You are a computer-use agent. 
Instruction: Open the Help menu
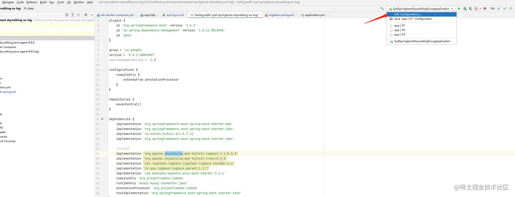pyautogui.click(x=90, y=2)
